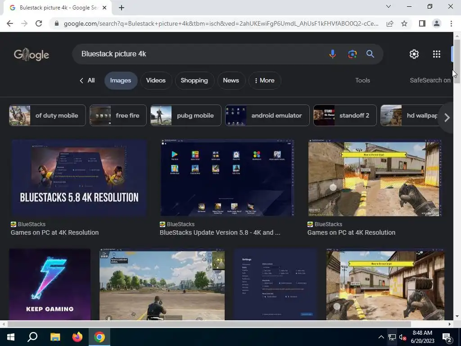Open search Tools
Screen dimensions: 461x346
coord(362,80)
